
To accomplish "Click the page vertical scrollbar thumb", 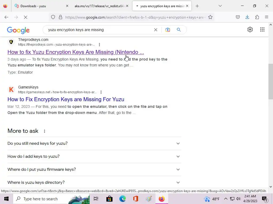I will [x=271, y=82].
